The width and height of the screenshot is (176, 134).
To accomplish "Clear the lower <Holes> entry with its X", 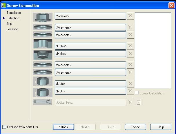I will coord(130,54).
